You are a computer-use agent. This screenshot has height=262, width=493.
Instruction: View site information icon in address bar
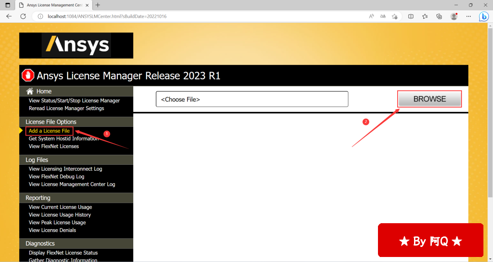click(x=40, y=16)
